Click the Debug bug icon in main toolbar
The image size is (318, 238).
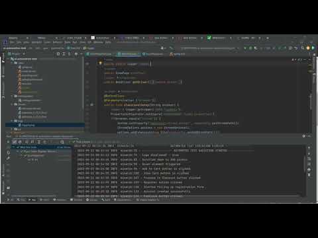[x=250, y=48]
